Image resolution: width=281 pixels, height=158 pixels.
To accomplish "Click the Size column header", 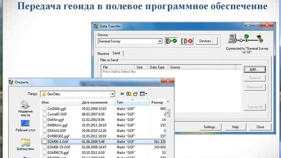I will 141,67.
